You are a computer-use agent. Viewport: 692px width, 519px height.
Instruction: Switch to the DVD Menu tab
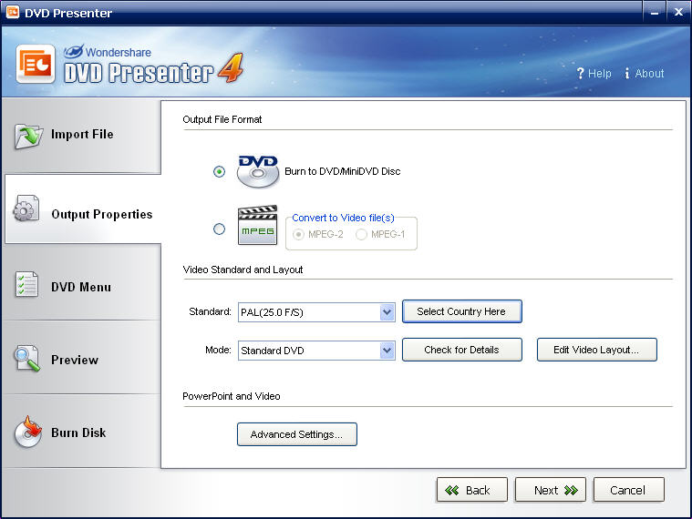coord(80,287)
